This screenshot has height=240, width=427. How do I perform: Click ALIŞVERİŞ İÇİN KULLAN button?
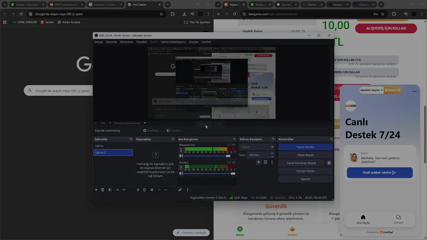386,28
